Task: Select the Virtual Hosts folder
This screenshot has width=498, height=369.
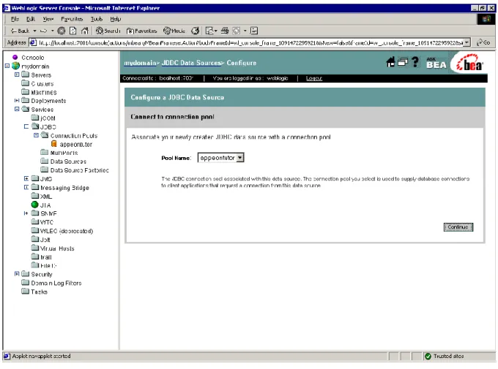Action: coord(57,248)
